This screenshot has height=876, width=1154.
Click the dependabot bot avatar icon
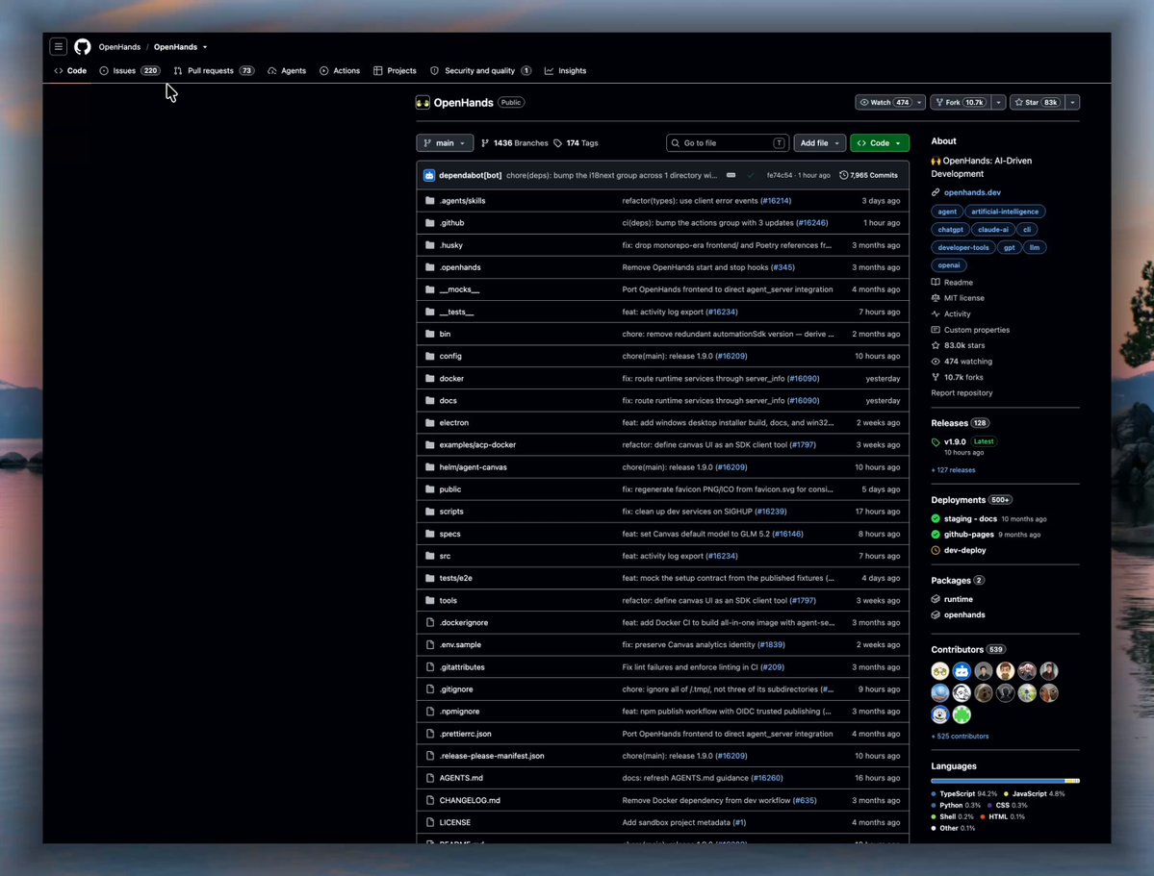pyautogui.click(x=429, y=175)
